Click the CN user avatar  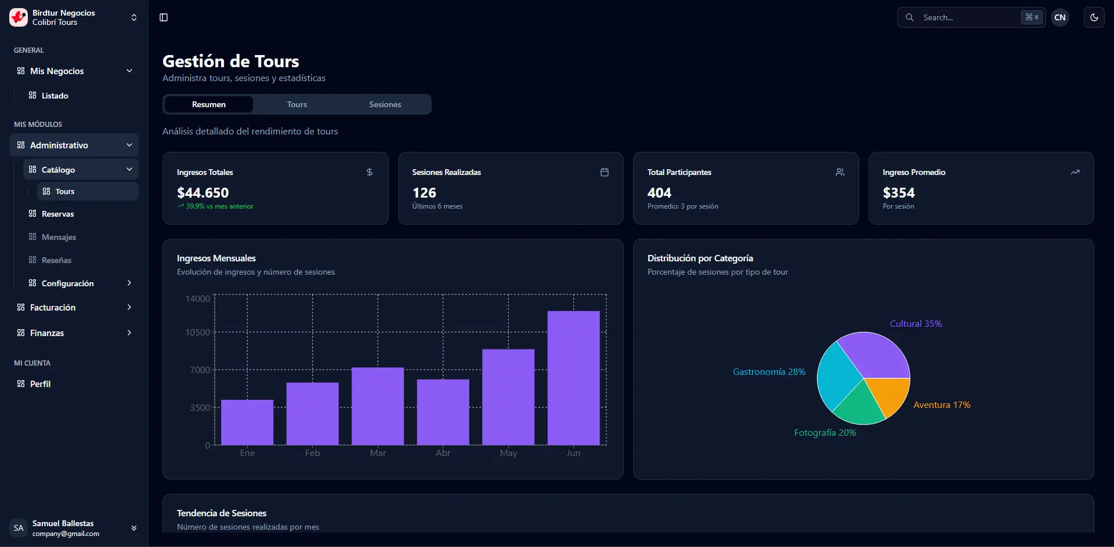(x=1059, y=17)
